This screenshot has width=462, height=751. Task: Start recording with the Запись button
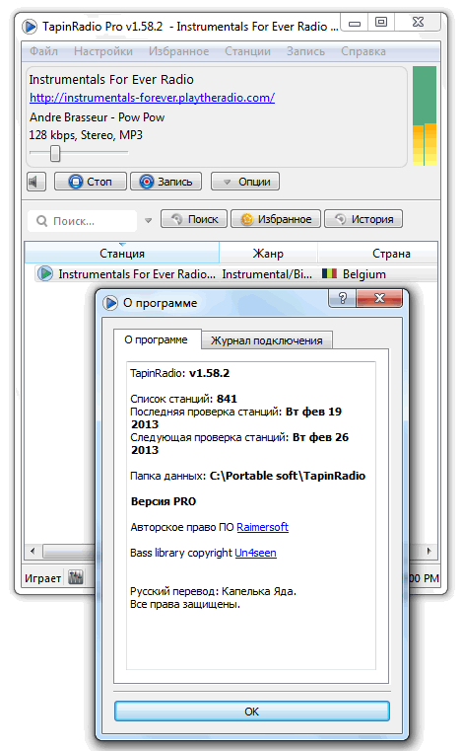click(x=165, y=182)
